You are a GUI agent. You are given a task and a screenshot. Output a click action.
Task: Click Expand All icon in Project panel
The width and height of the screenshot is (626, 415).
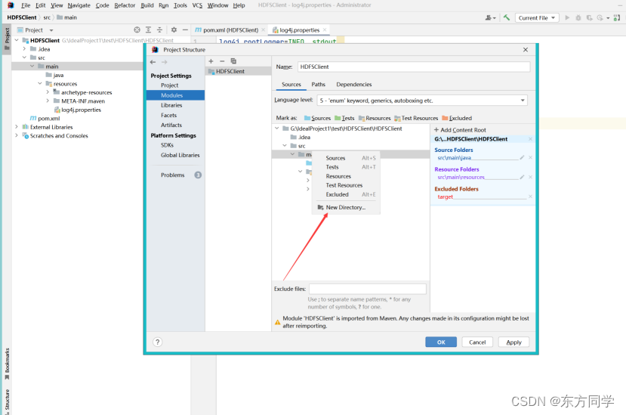pyautogui.click(x=148, y=29)
